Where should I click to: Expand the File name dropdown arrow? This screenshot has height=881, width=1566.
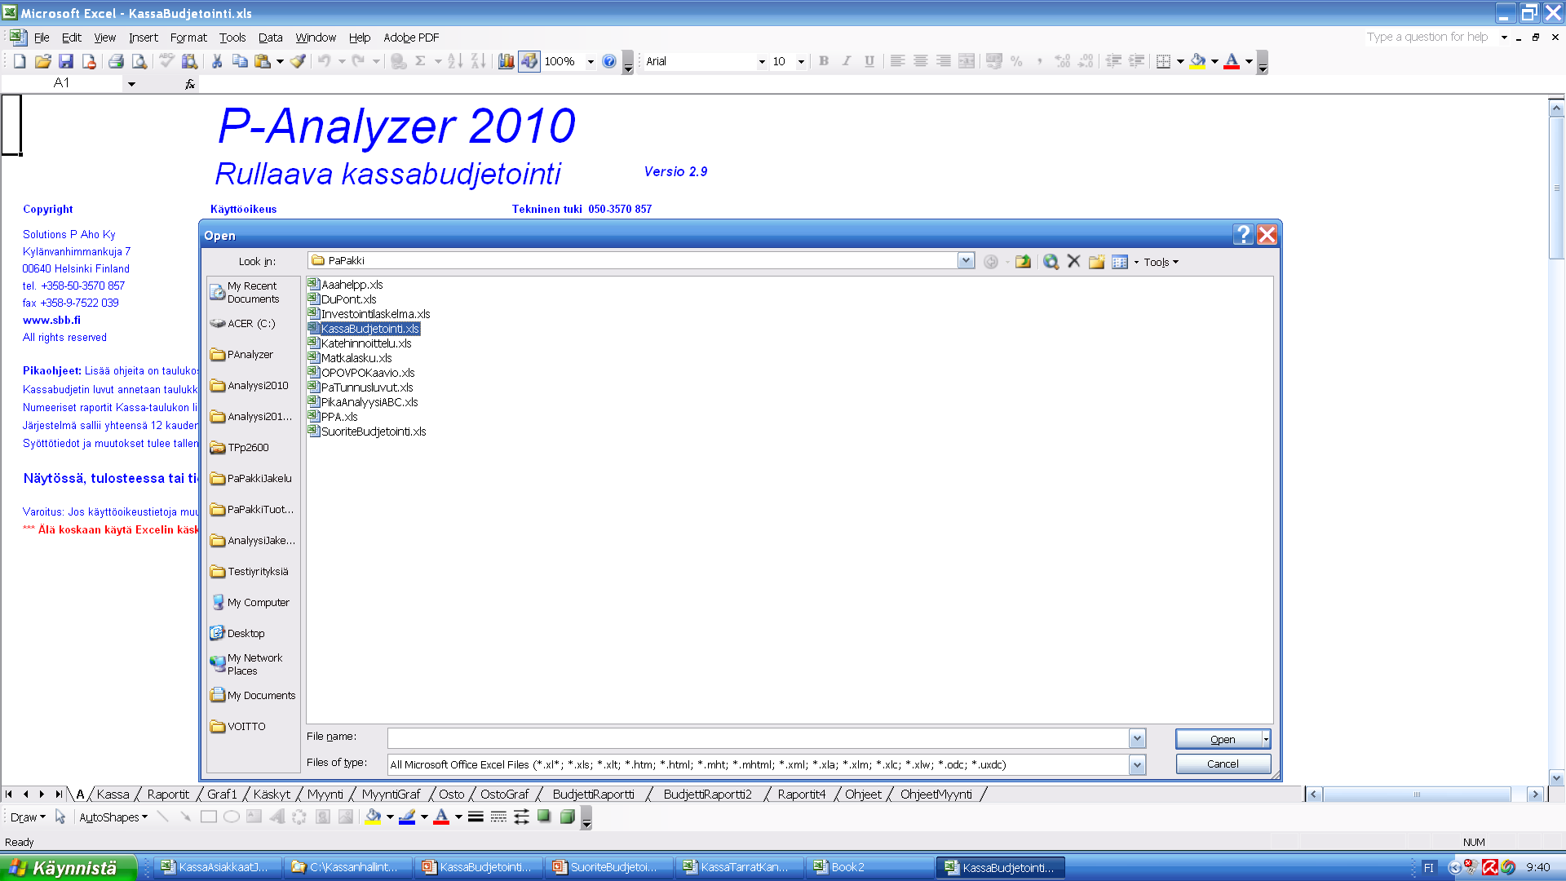[x=1137, y=738]
